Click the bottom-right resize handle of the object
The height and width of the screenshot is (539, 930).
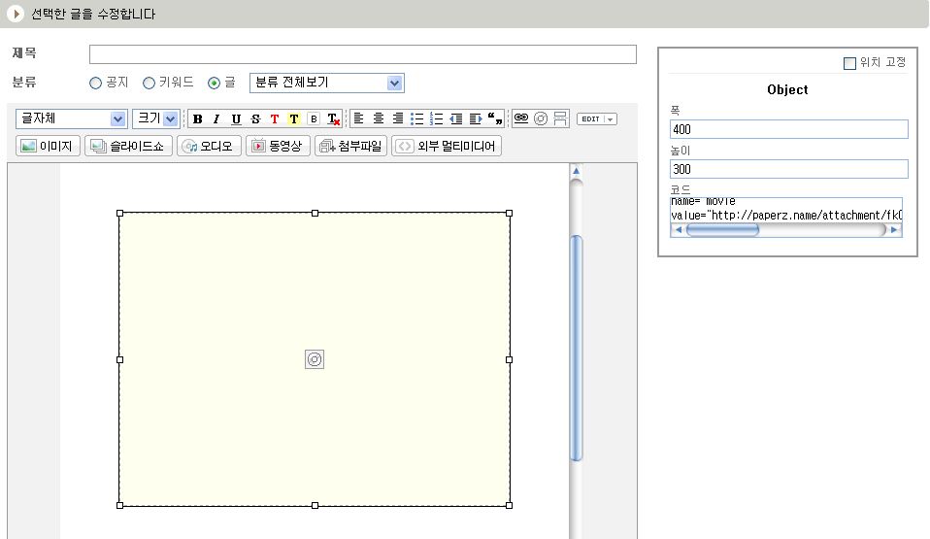pyautogui.click(x=509, y=505)
